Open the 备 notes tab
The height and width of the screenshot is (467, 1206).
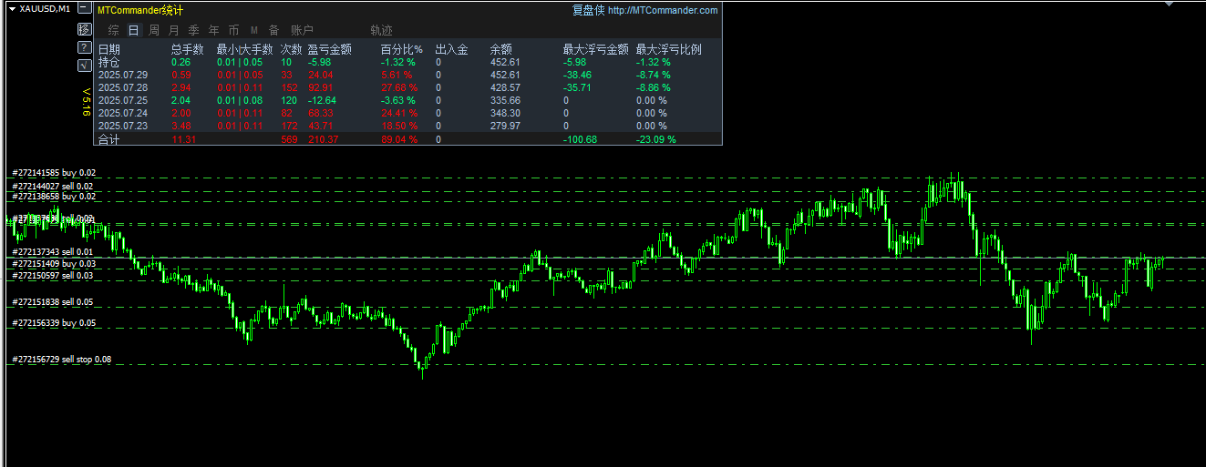click(x=273, y=30)
